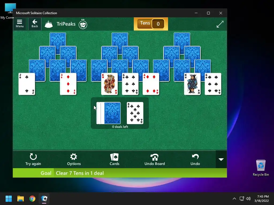Select the Recycle Bin desktop icon
This screenshot has height=205, width=274.
pos(261,168)
